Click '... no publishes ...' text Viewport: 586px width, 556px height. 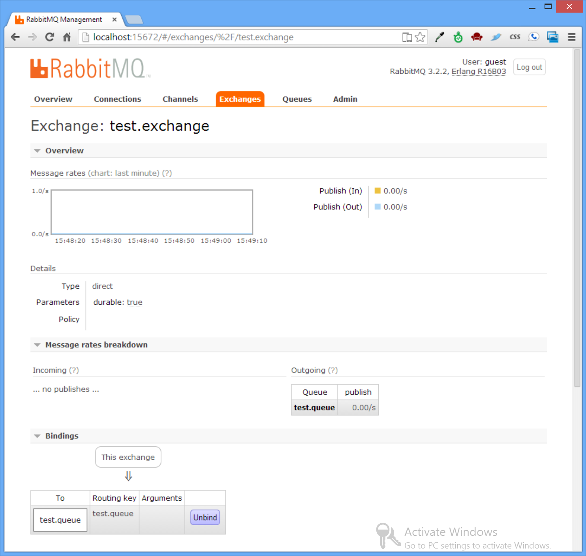point(66,389)
